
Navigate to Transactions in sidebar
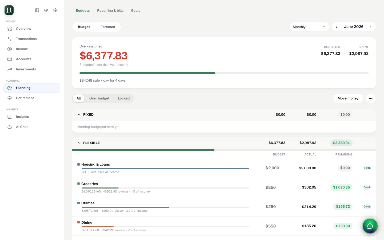pos(31,39)
